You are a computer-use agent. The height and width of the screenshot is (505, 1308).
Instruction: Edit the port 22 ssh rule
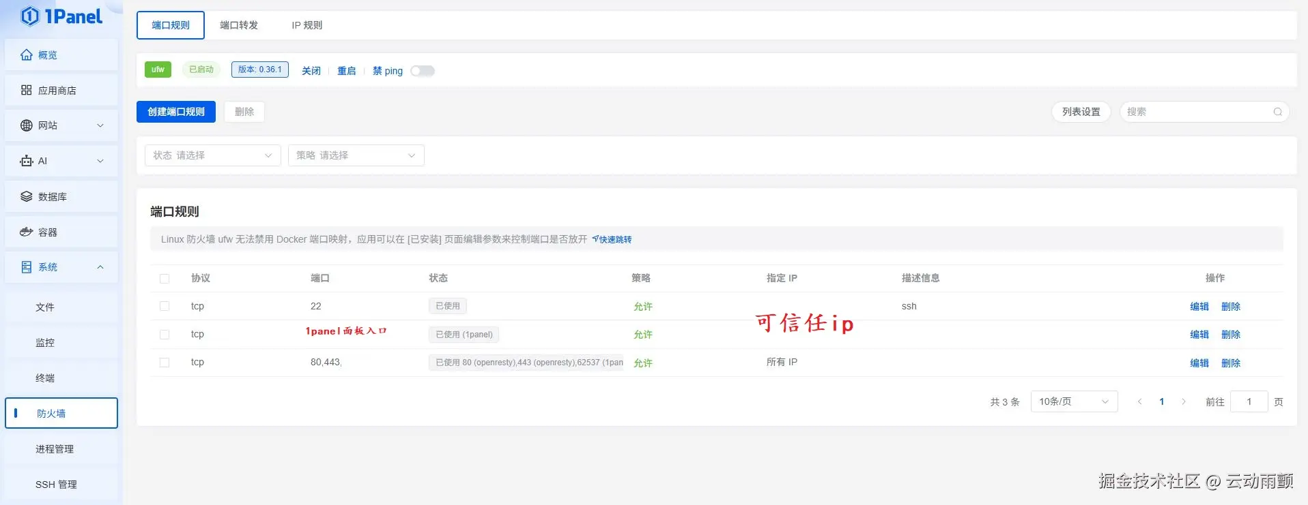click(1199, 307)
